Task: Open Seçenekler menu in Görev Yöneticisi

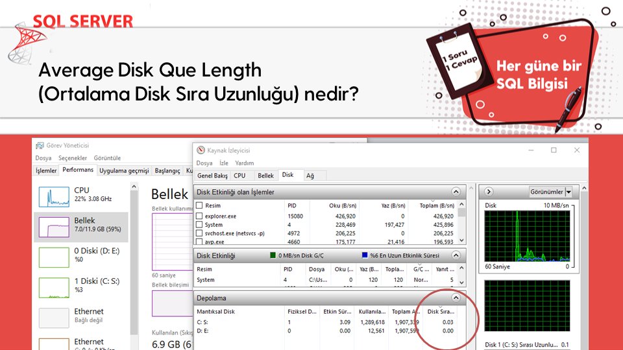Action: point(72,158)
